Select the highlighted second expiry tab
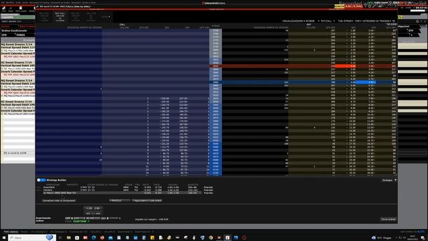The height and width of the screenshot is (241, 428). tap(60, 17)
